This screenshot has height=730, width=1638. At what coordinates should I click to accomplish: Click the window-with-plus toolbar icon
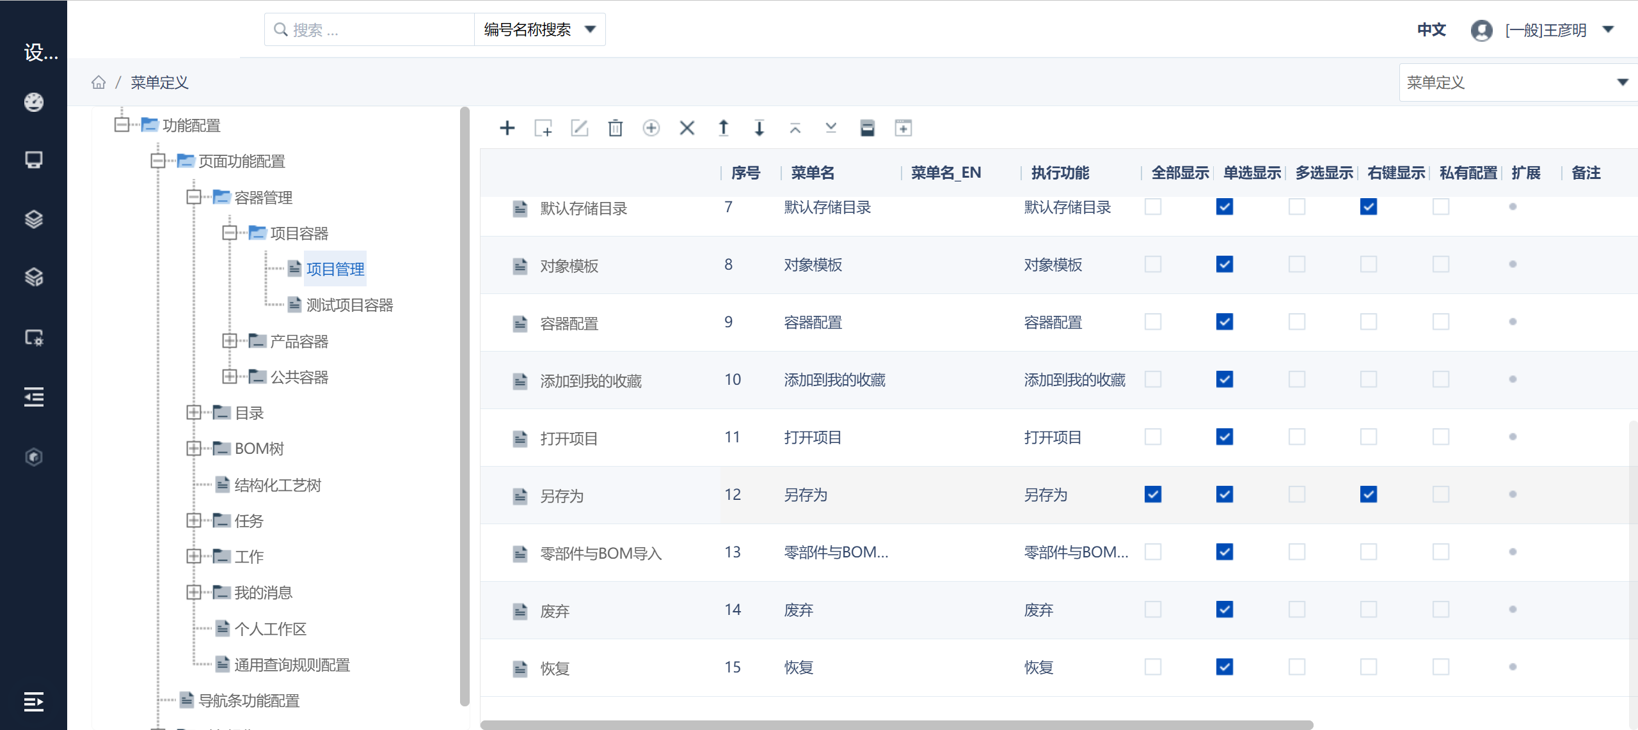click(903, 128)
